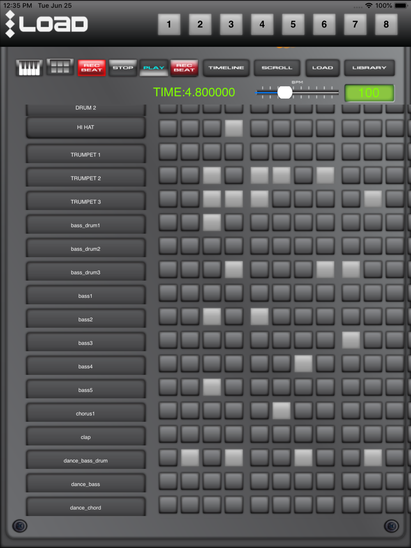Select the bass_drum1 track
Image resolution: width=411 pixels, height=548 pixels.
tap(85, 225)
